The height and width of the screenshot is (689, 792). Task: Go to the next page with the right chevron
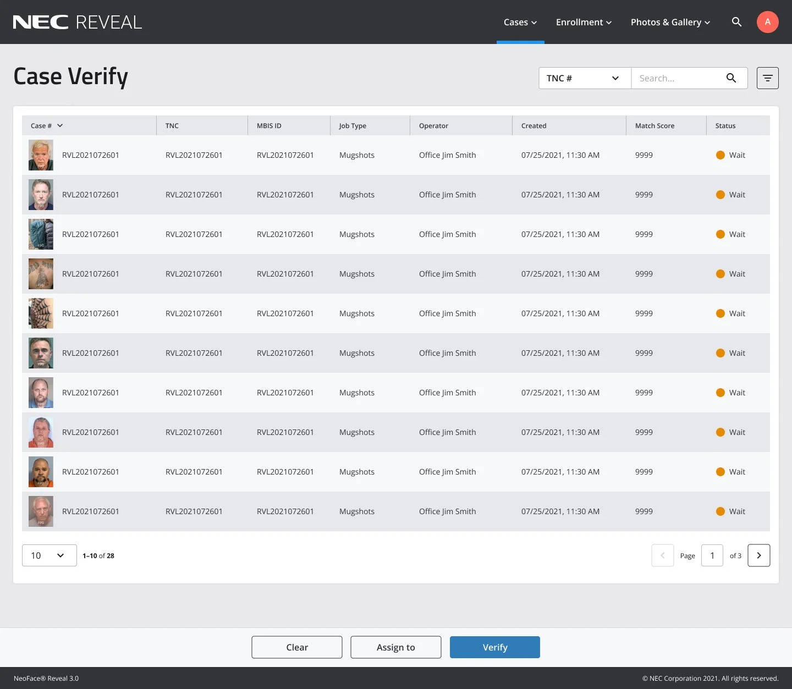pyautogui.click(x=758, y=555)
